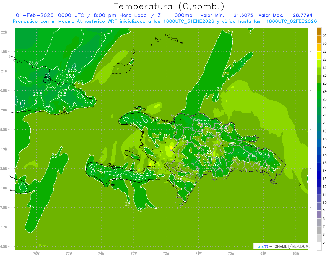Click the "72W" longitude axis label

[x=166, y=253]
